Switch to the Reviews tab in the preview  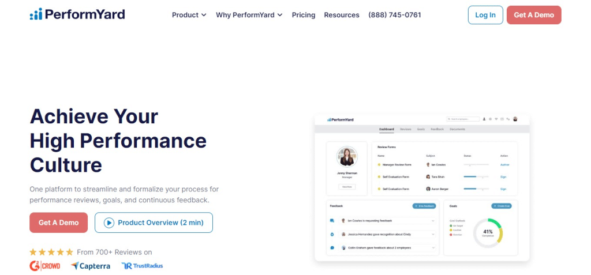tap(406, 129)
